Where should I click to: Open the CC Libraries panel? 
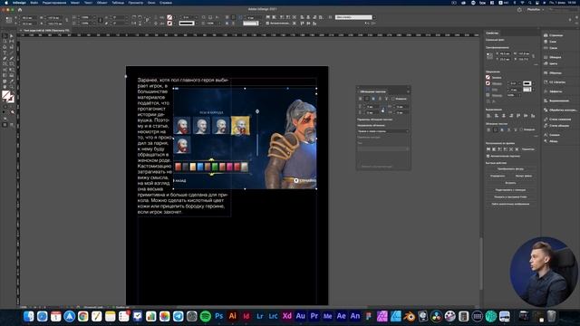click(x=555, y=82)
